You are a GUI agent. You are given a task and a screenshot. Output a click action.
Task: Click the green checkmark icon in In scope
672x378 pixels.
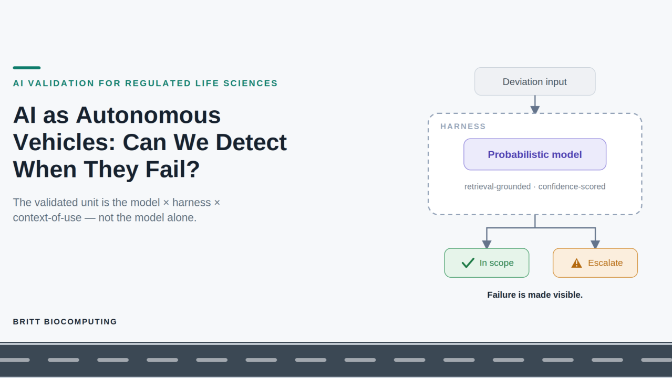pyautogui.click(x=468, y=263)
